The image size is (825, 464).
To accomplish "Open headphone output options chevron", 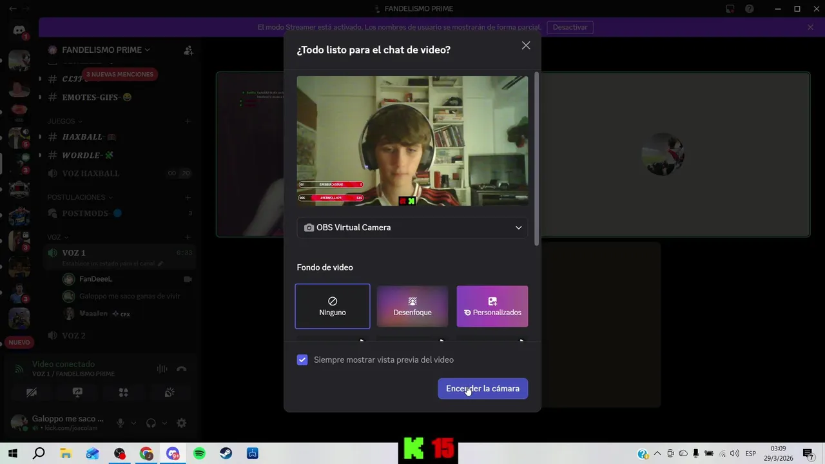I will pos(164,423).
